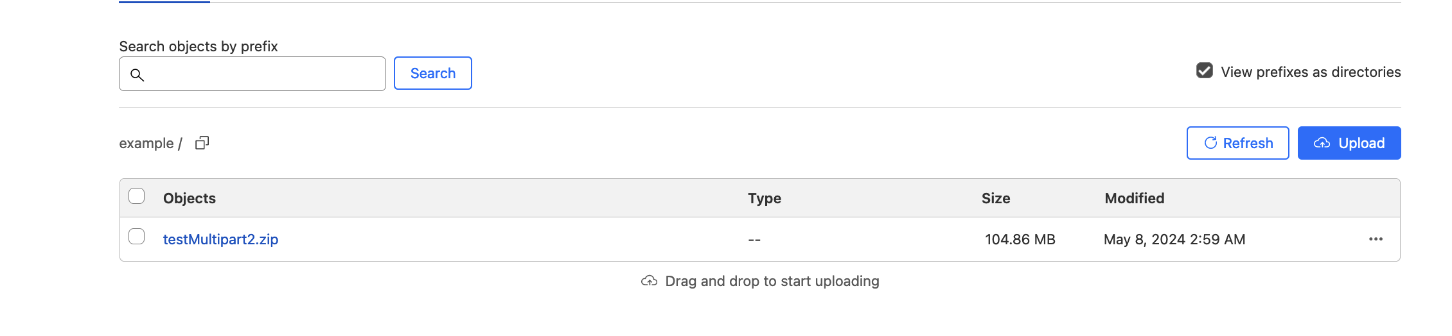Viewport: 1452px width, 336px height.
Task: Select the testMultipart2.zip row checkbox
Action: (137, 237)
